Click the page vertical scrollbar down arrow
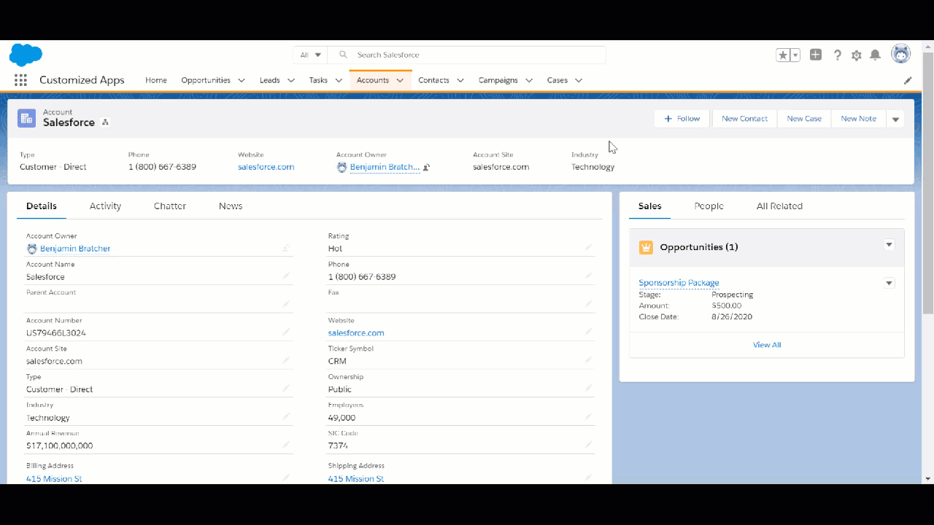 coord(928,478)
